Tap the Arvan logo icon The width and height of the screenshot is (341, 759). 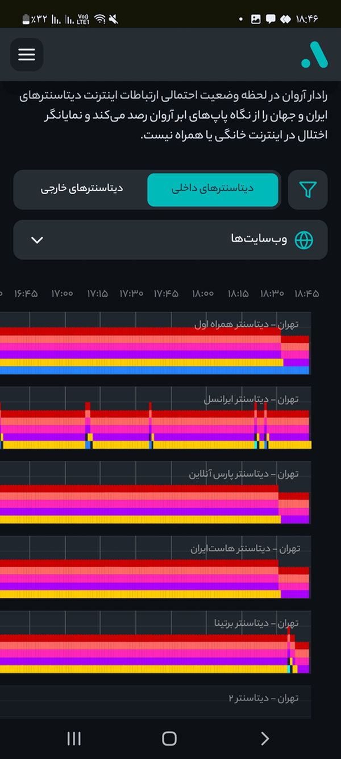pos(314,55)
